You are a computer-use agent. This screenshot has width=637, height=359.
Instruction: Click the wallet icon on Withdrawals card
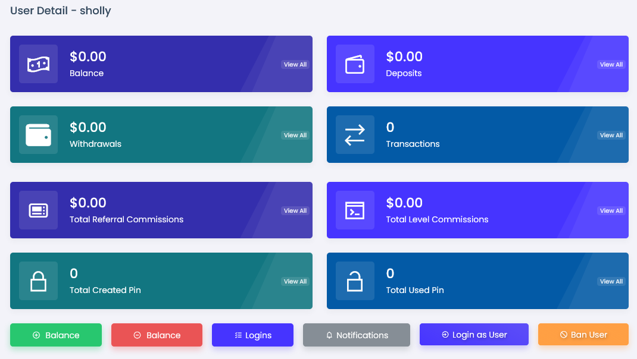[38, 135]
